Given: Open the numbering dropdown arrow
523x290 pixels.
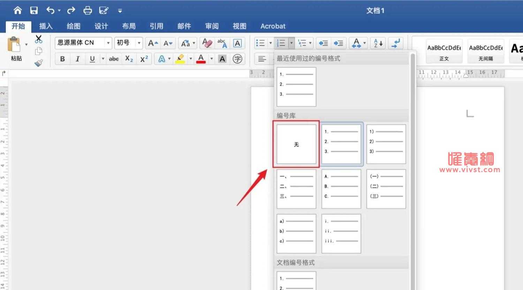Looking at the screenshot, I should click(291, 43).
